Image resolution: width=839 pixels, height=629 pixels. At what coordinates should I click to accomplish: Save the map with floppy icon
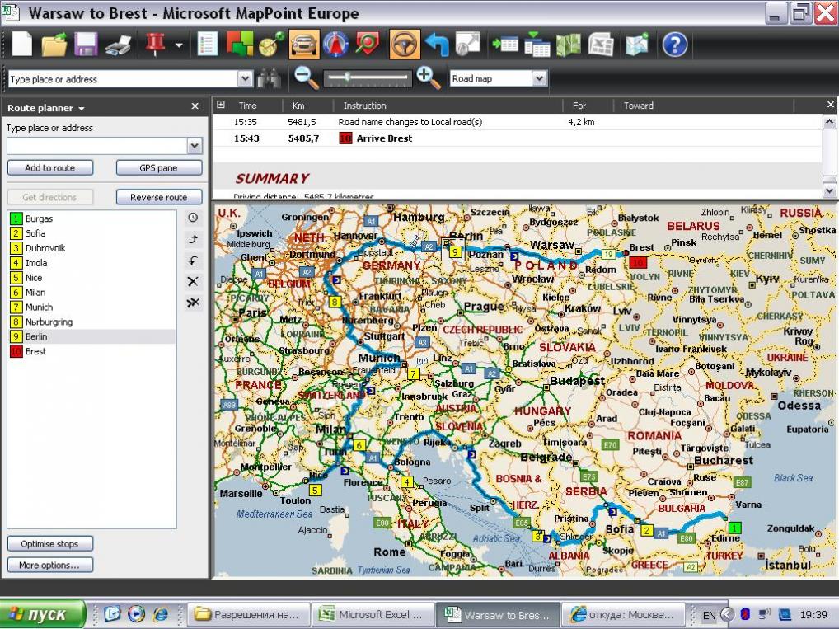coord(86,44)
